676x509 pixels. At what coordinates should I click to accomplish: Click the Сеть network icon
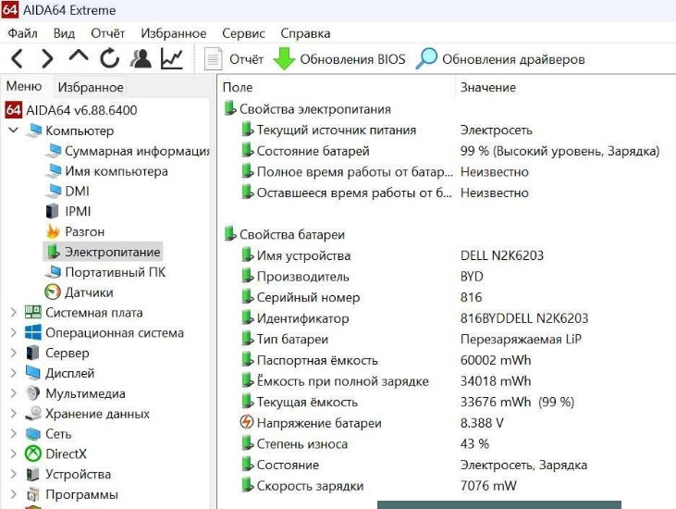coord(33,434)
